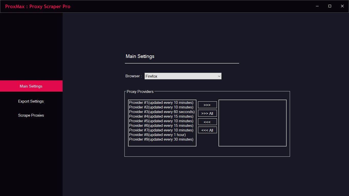Open the Main Settings sidebar tab
Viewport: 349px width, 196px height.
click(31, 86)
